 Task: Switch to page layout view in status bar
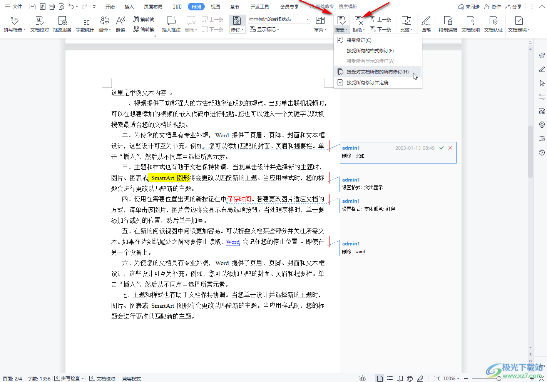pos(380,379)
